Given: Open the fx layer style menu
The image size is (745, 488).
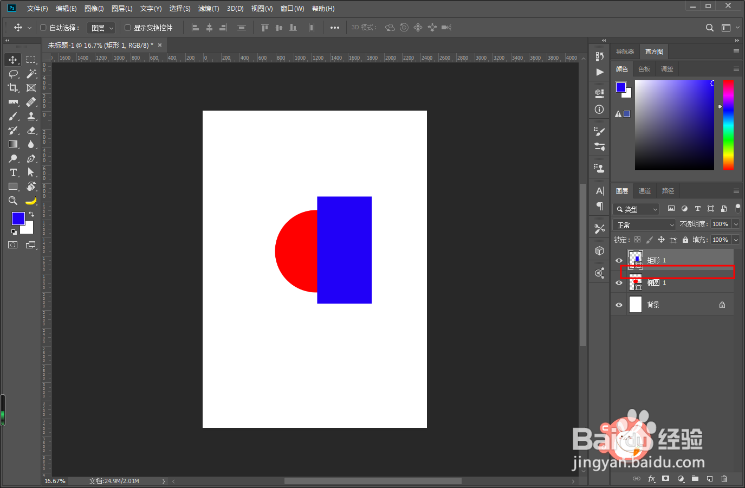Looking at the screenshot, I should point(651,479).
